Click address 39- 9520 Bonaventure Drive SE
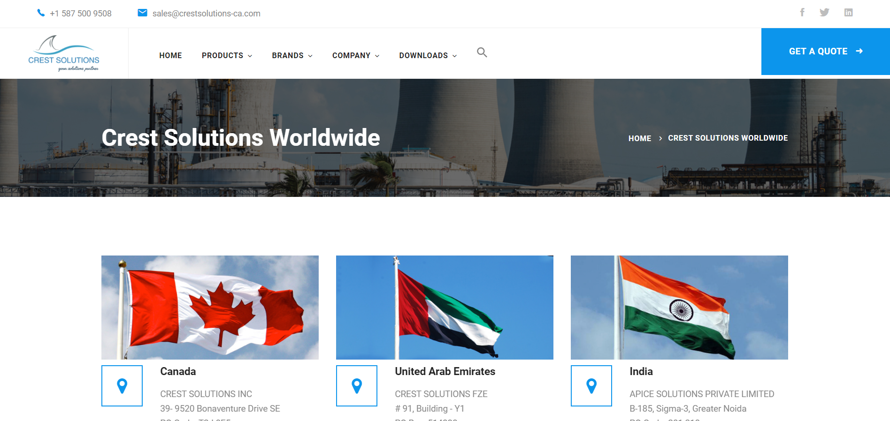This screenshot has width=890, height=421. coord(220,409)
